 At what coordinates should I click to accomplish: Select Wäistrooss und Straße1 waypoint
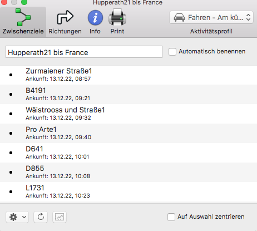[x=128, y=114]
